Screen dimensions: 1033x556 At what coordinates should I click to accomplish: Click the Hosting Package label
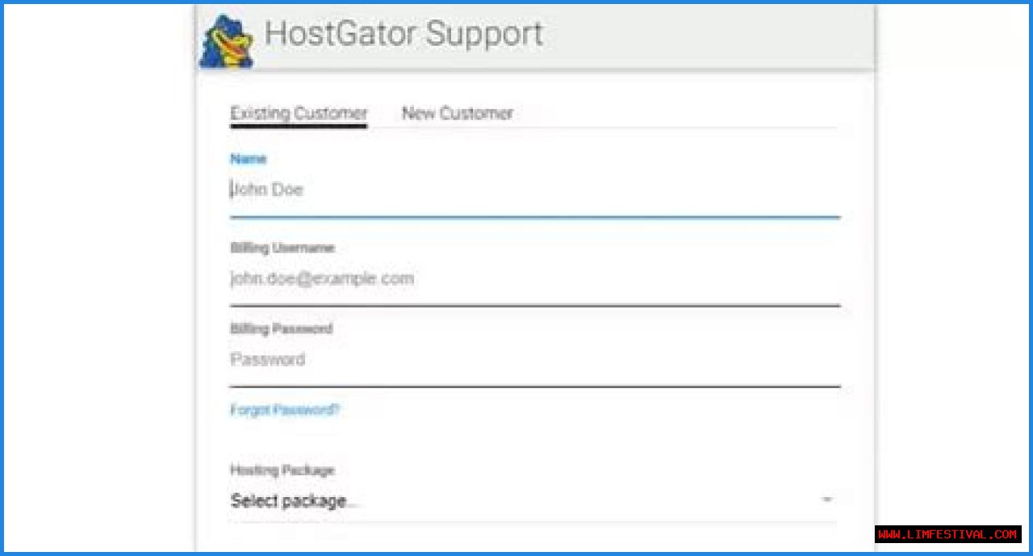click(x=282, y=470)
